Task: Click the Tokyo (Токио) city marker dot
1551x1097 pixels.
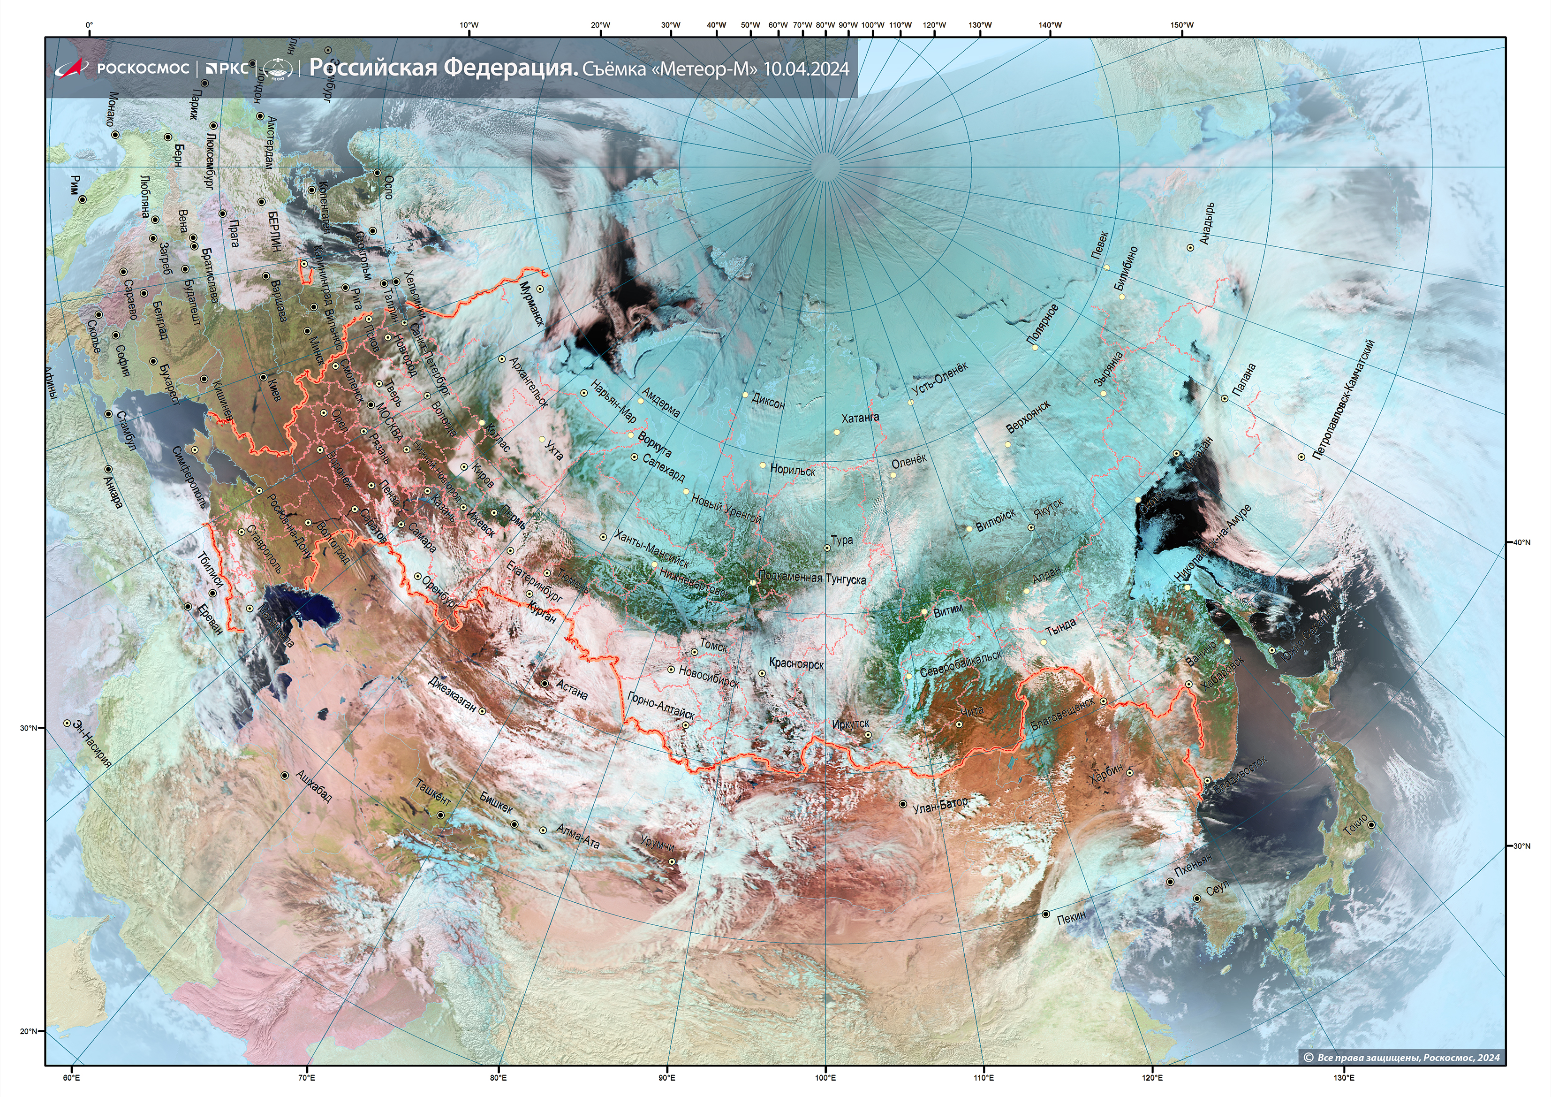Action: click(x=1370, y=824)
